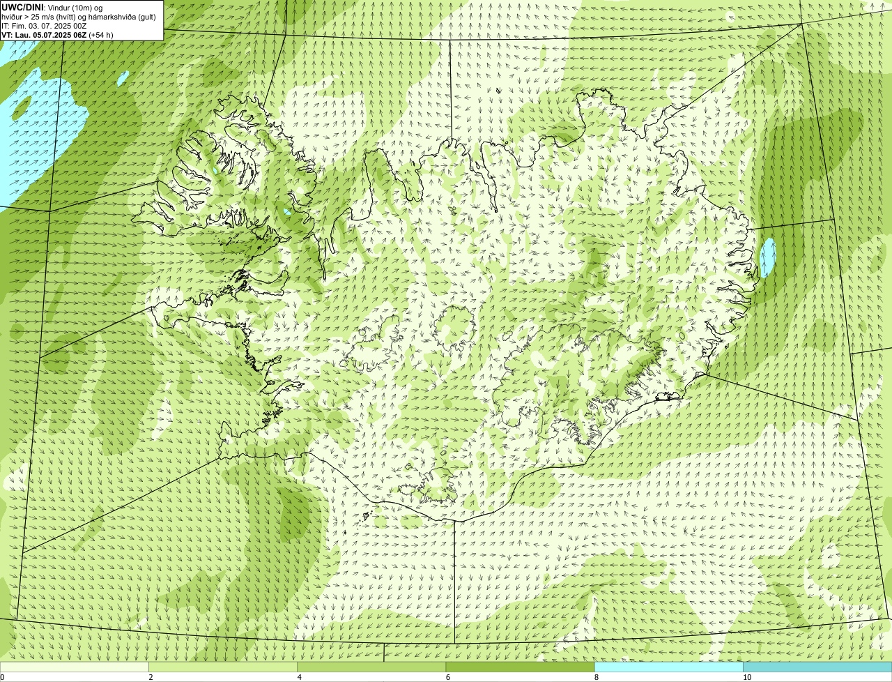Click the "6" scale label
The height and width of the screenshot is (682, 892).
[x=447, y=677]
